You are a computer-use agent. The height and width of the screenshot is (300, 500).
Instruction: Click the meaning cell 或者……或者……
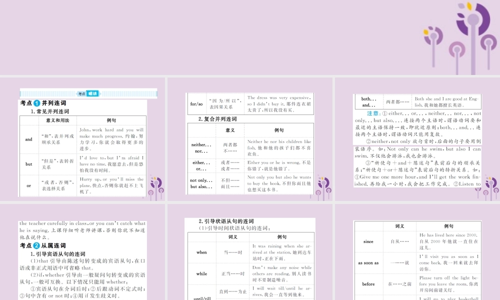point(230,166)
